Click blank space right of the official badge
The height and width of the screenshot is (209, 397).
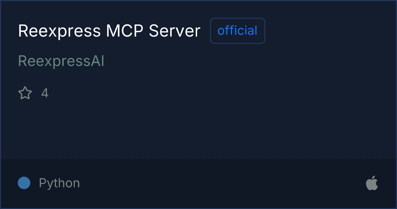329,31
